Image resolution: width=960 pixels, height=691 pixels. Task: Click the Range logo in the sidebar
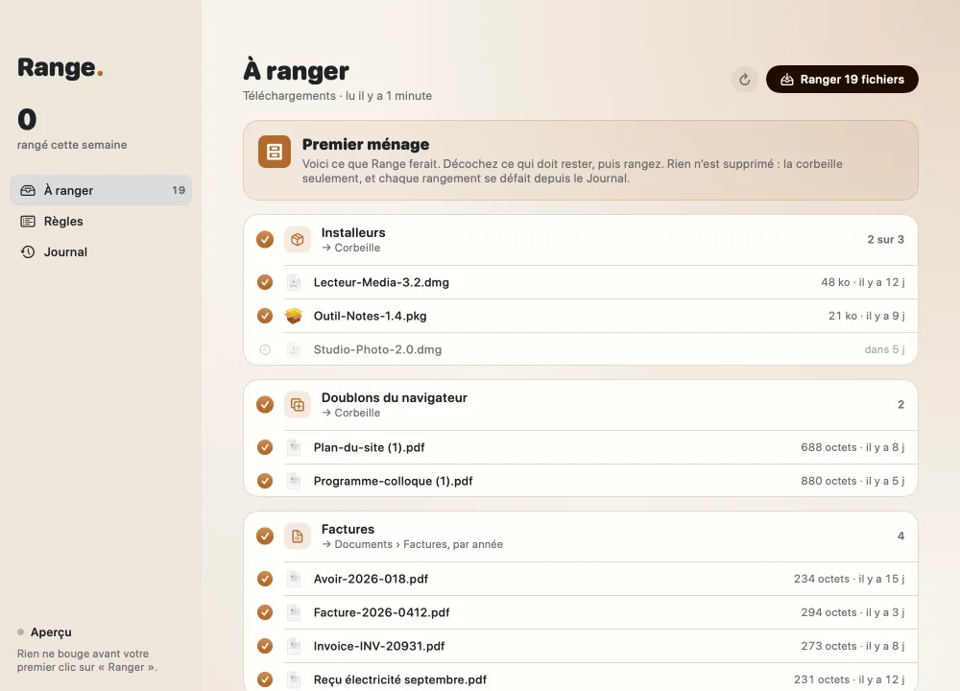tap(60, 67)
